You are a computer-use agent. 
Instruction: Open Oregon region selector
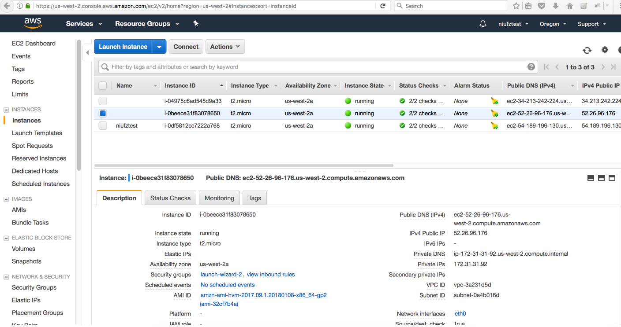coord(553,24)
